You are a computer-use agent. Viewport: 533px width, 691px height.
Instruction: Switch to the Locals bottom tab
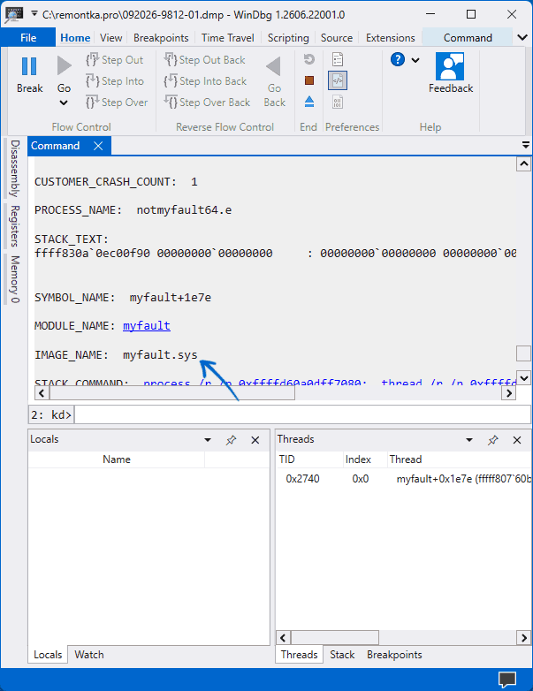48,655
